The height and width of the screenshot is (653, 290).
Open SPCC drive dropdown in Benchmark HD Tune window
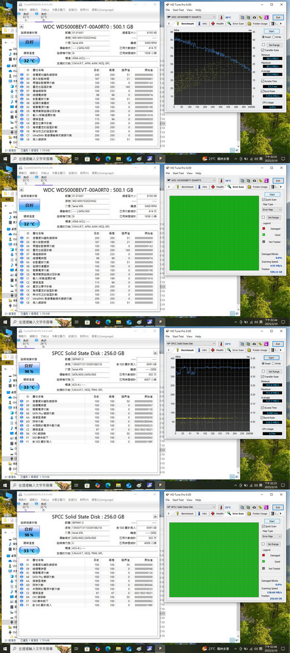(x=191, y=344)
